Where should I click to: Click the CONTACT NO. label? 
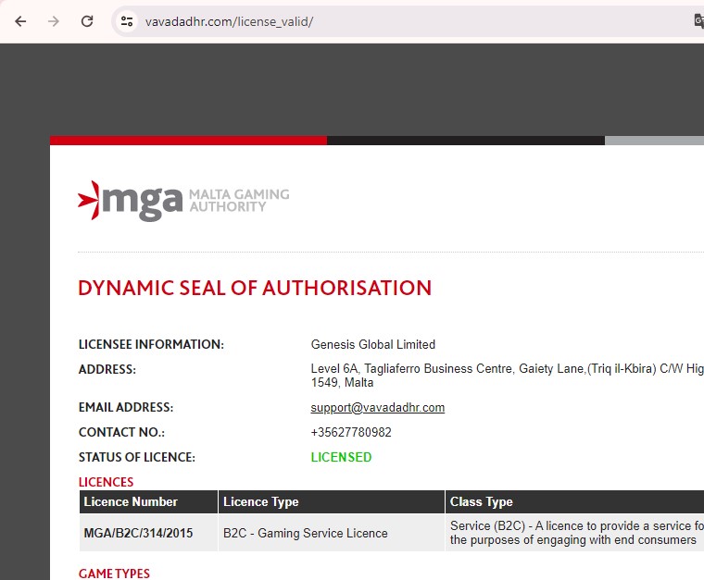(x=121, y=432)
